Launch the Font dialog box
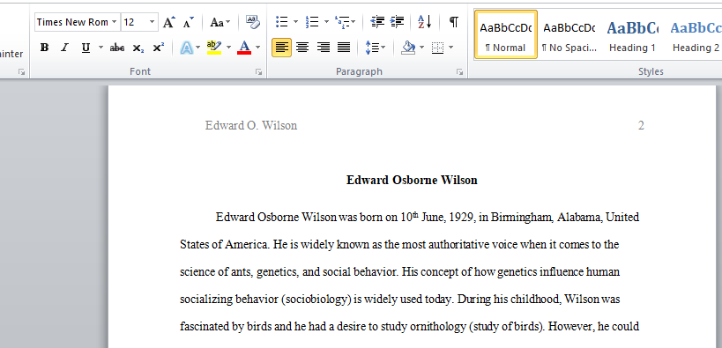Screen dimensions: 722x348 tap(259, 72)
